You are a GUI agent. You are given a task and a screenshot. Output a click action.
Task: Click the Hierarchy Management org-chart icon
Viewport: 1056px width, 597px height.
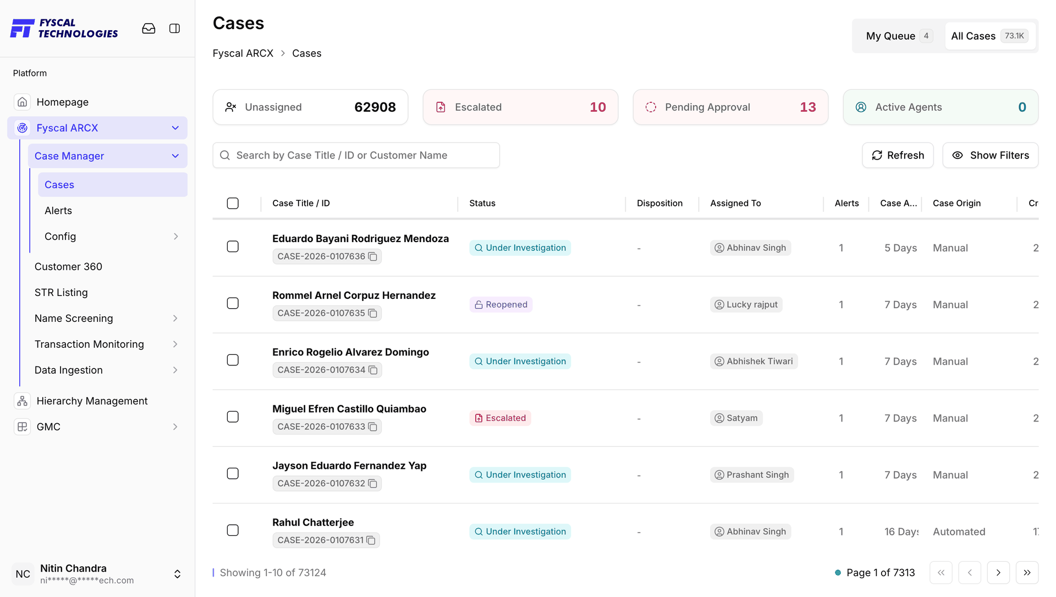22,401
